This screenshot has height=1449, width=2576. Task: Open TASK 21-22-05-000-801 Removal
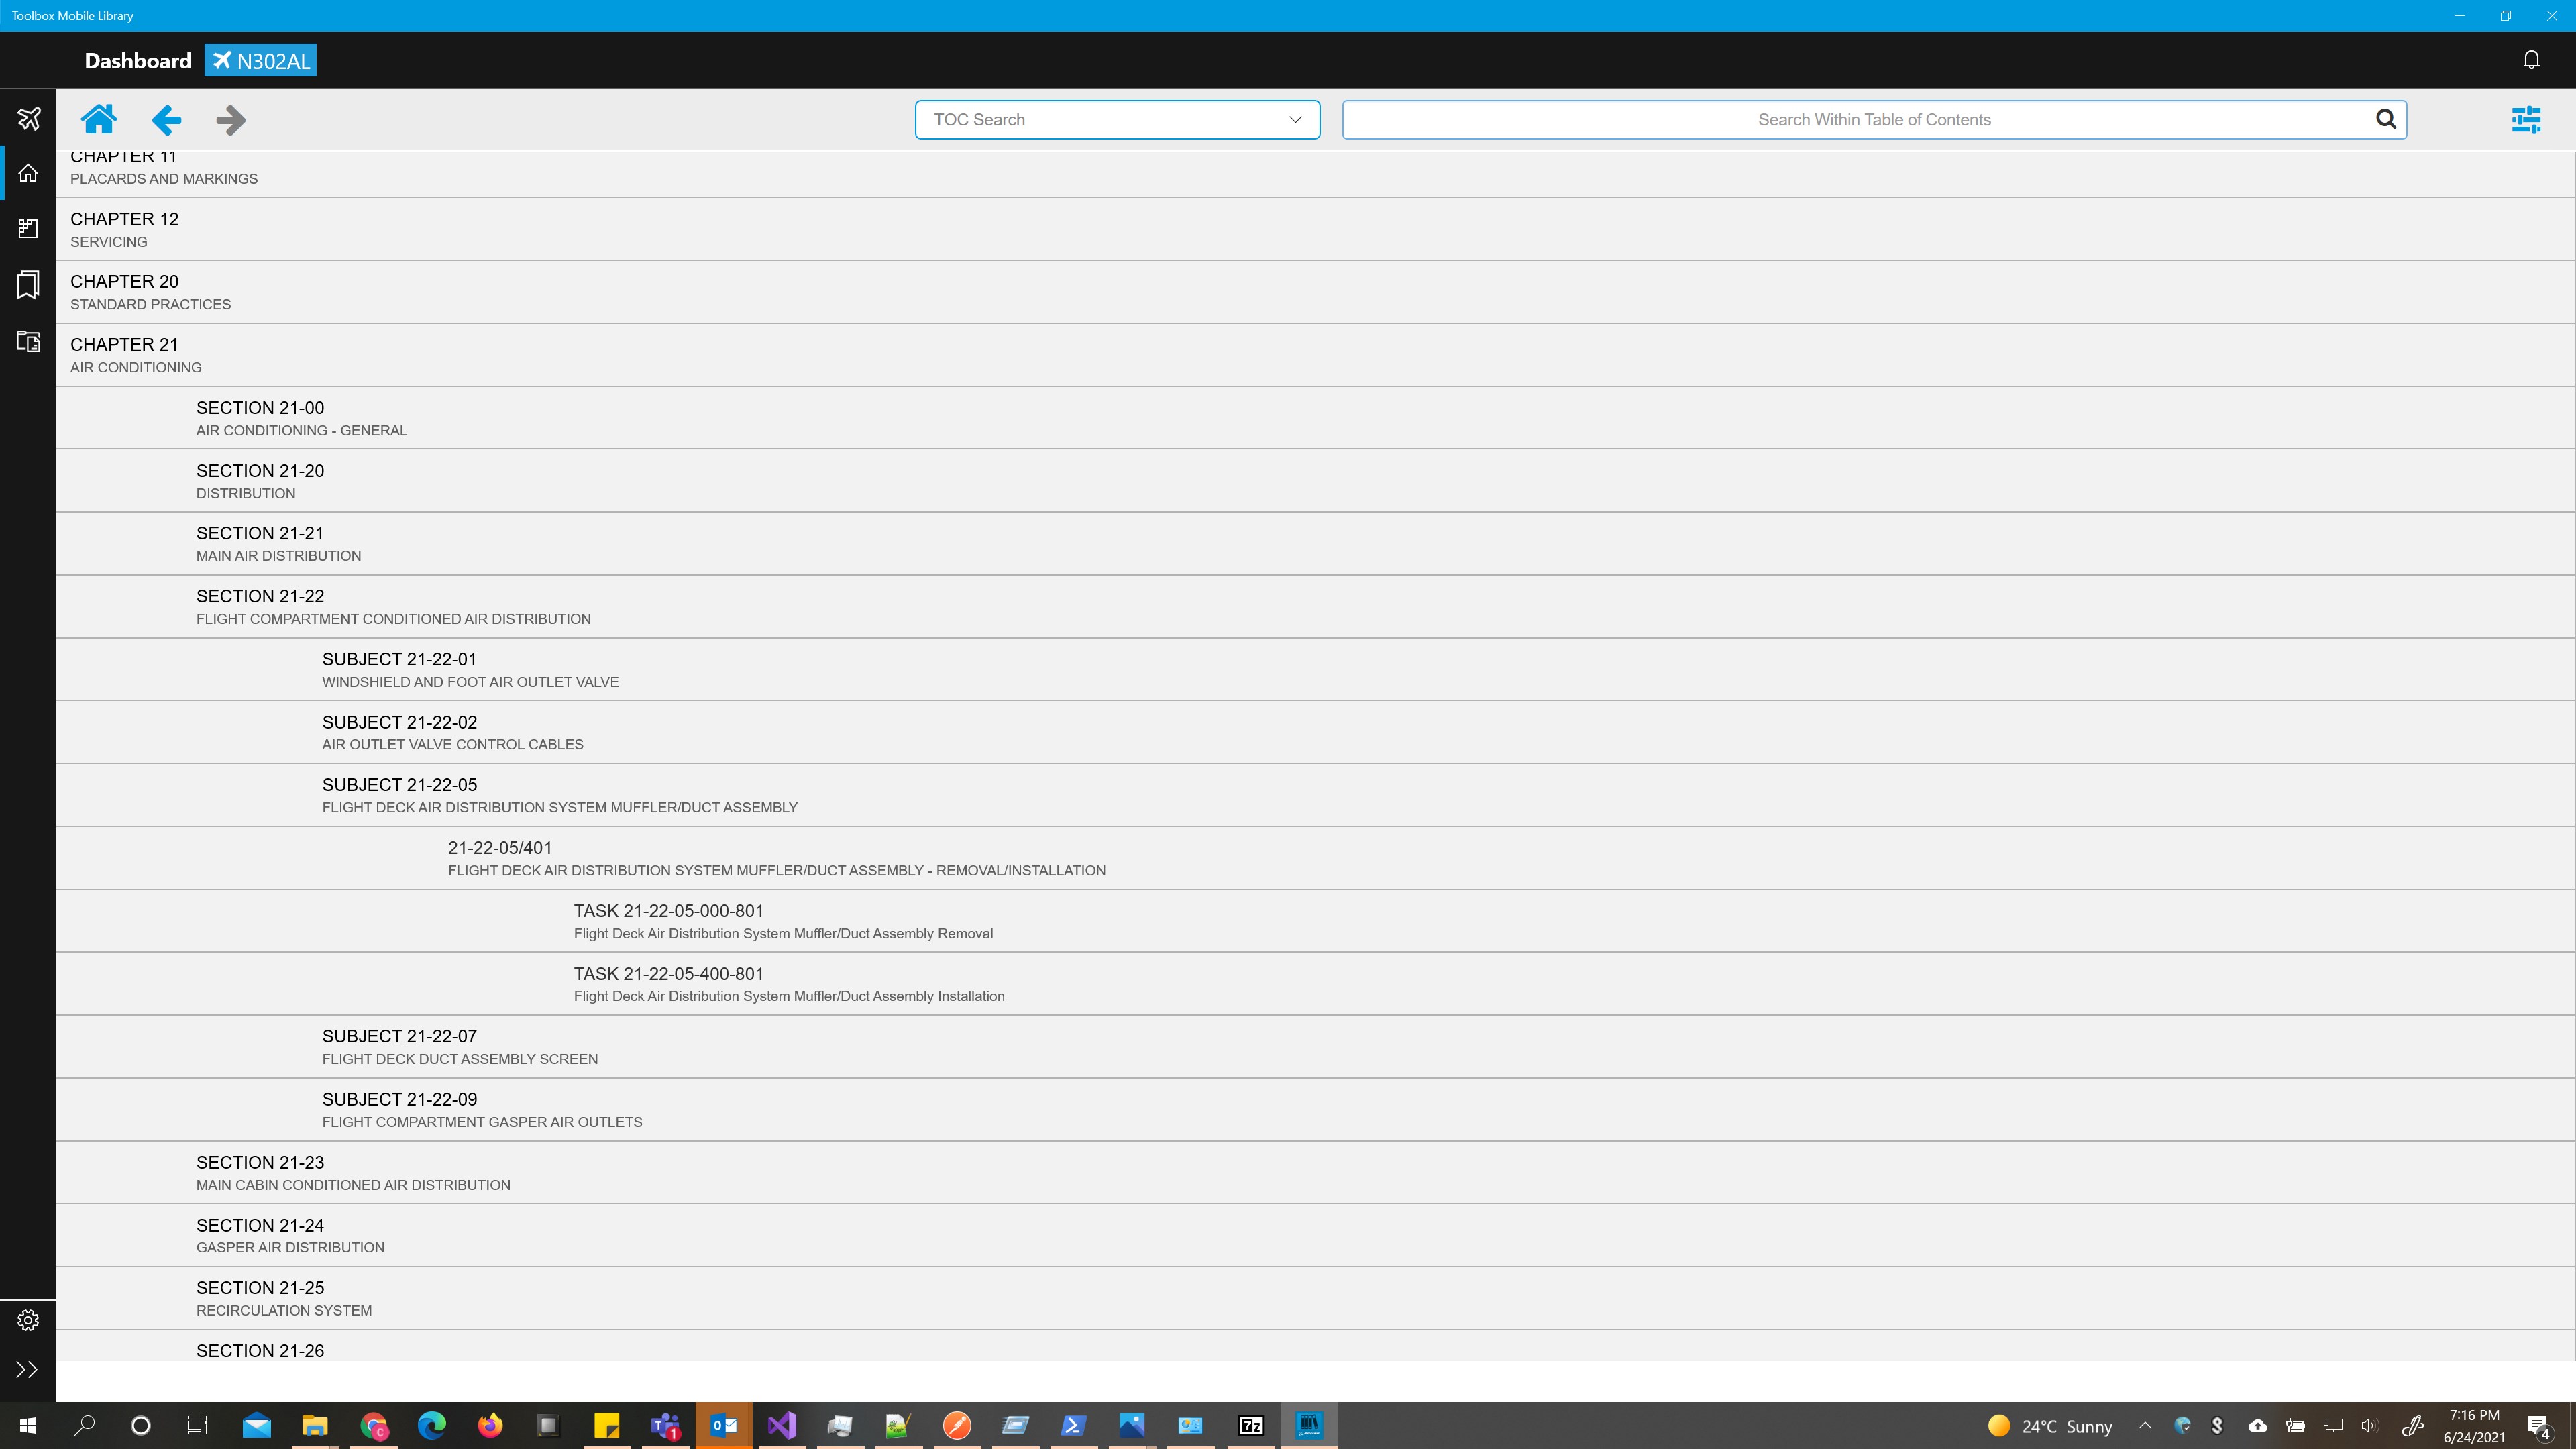pyautogui.click(x=668, y=921)
